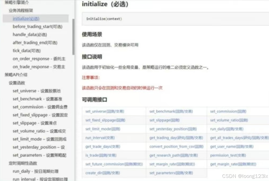The height and width of the screenshot is (181, 269).
Task: Open run_interval sidebar entry
Action: click(40, 179)
